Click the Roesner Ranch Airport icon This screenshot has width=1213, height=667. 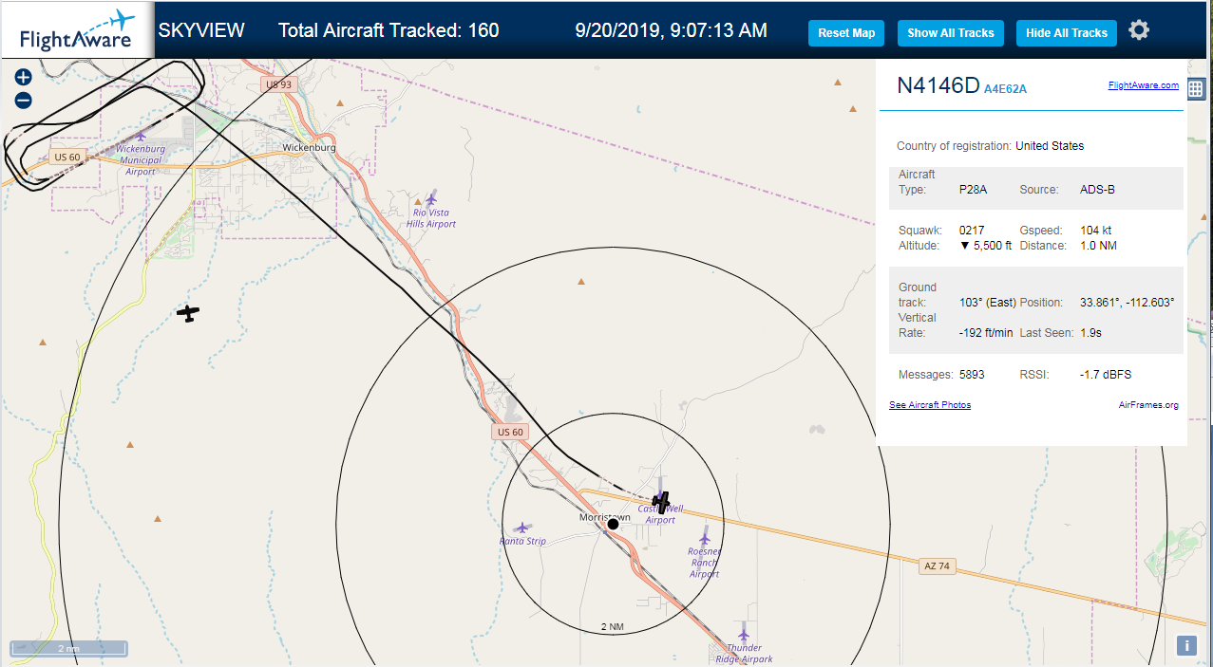click(704, 538)
